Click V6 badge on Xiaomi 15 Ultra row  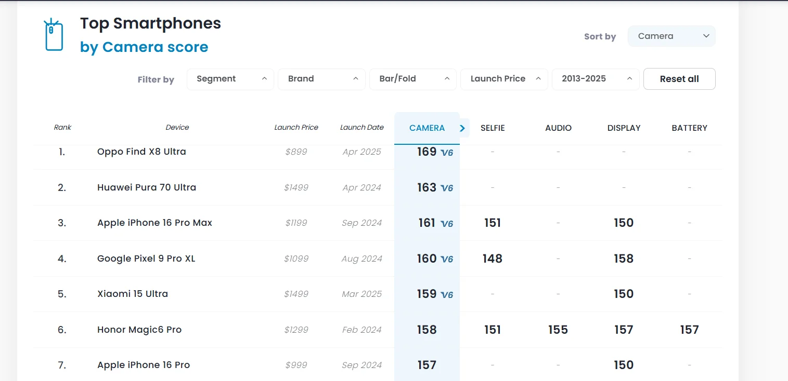coord(447,295)
